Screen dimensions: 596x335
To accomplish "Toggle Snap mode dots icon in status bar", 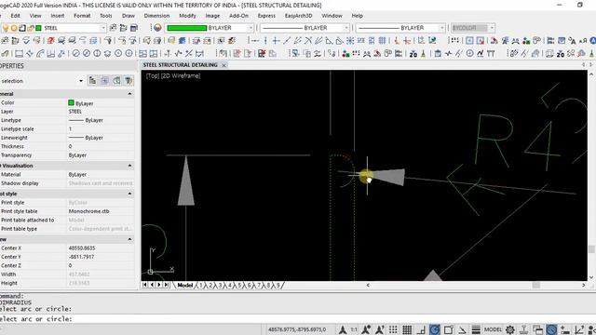I will tap(393, 329).
